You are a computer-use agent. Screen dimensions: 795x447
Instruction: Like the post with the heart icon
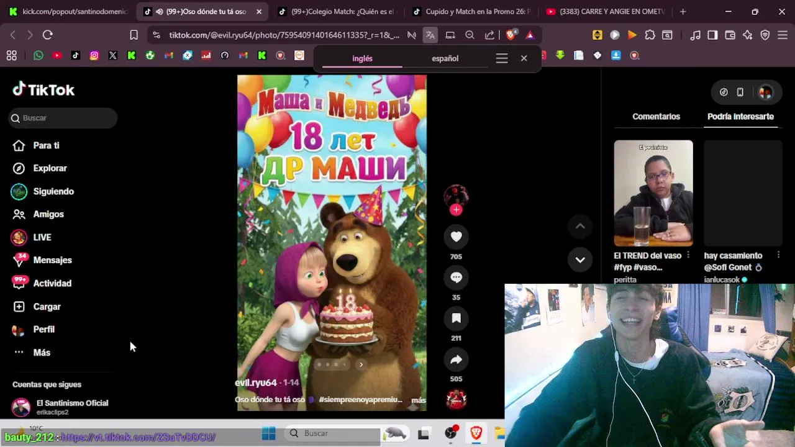456,237
